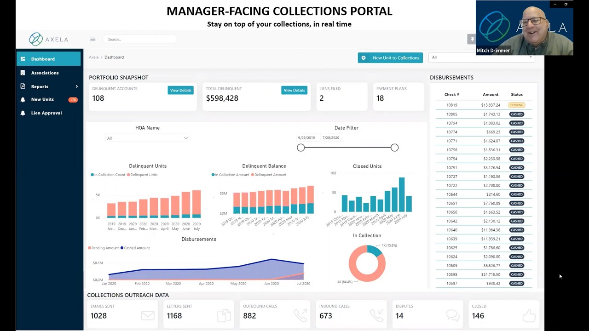
Task: Open the HOA Name dropdown
Action: coord(147,138)
